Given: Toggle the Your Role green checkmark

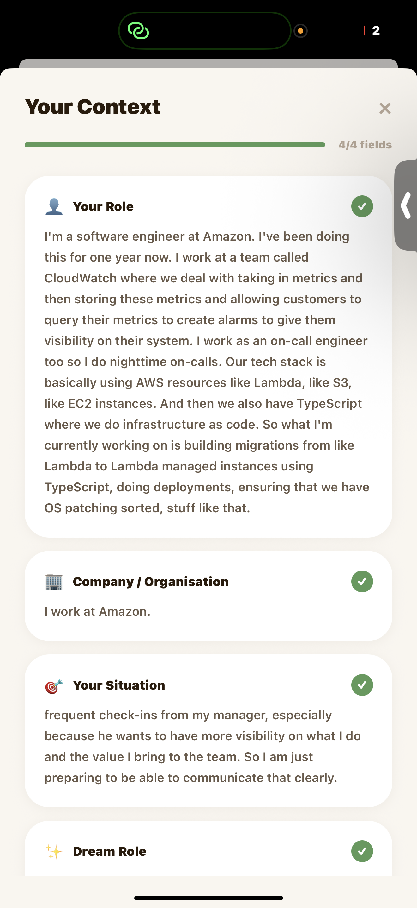Looking at the screenshot, I should pos(362,206).
